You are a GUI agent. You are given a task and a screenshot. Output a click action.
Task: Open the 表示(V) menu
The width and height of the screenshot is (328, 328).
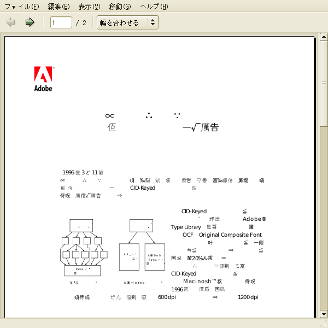(x=89, y=7)
